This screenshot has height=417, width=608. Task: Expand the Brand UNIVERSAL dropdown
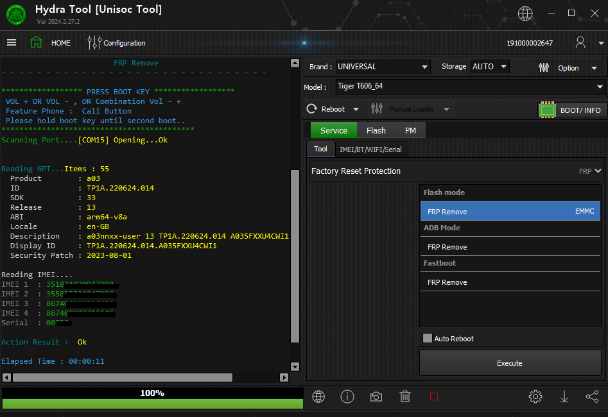(x=424, y=67)
